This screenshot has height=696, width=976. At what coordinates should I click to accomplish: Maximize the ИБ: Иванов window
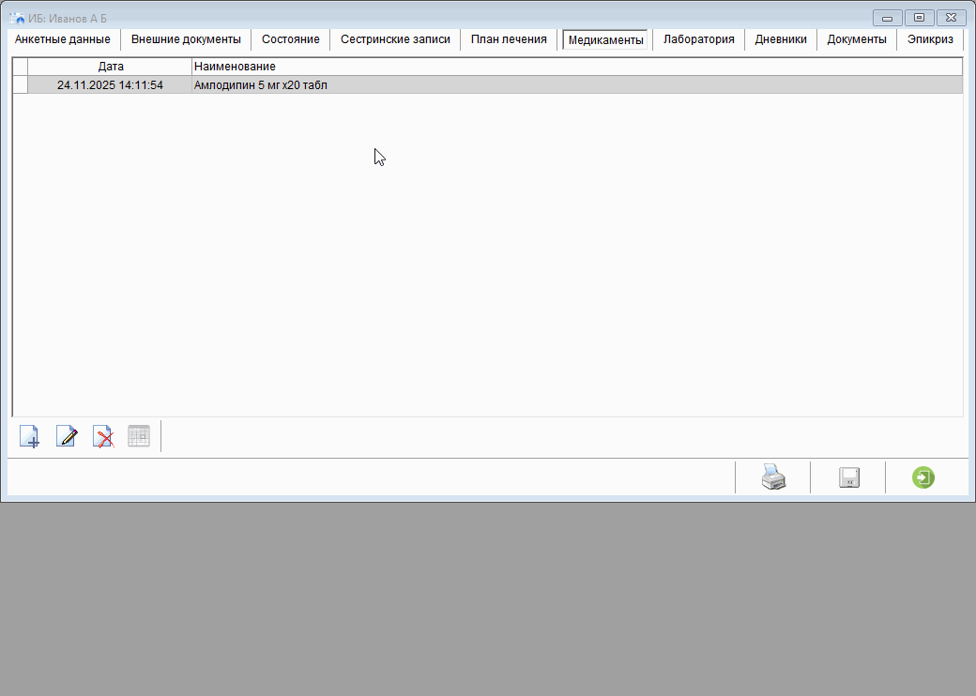[x=919, y=18]
